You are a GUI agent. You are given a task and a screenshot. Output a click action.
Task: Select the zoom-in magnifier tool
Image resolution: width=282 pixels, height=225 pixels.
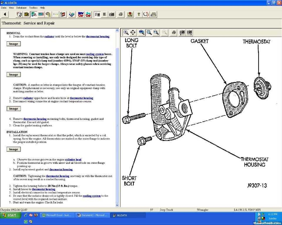[126, 32]
